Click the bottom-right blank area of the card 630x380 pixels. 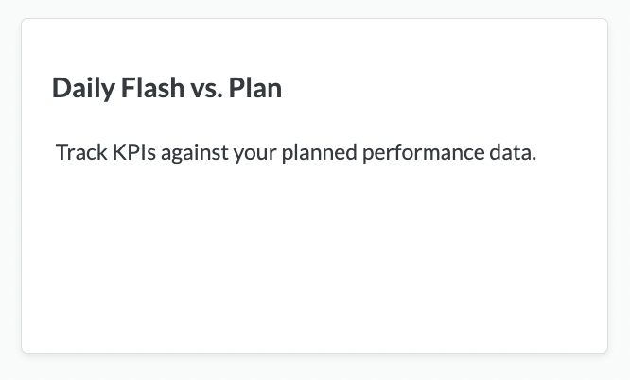(x=558, y=321)
